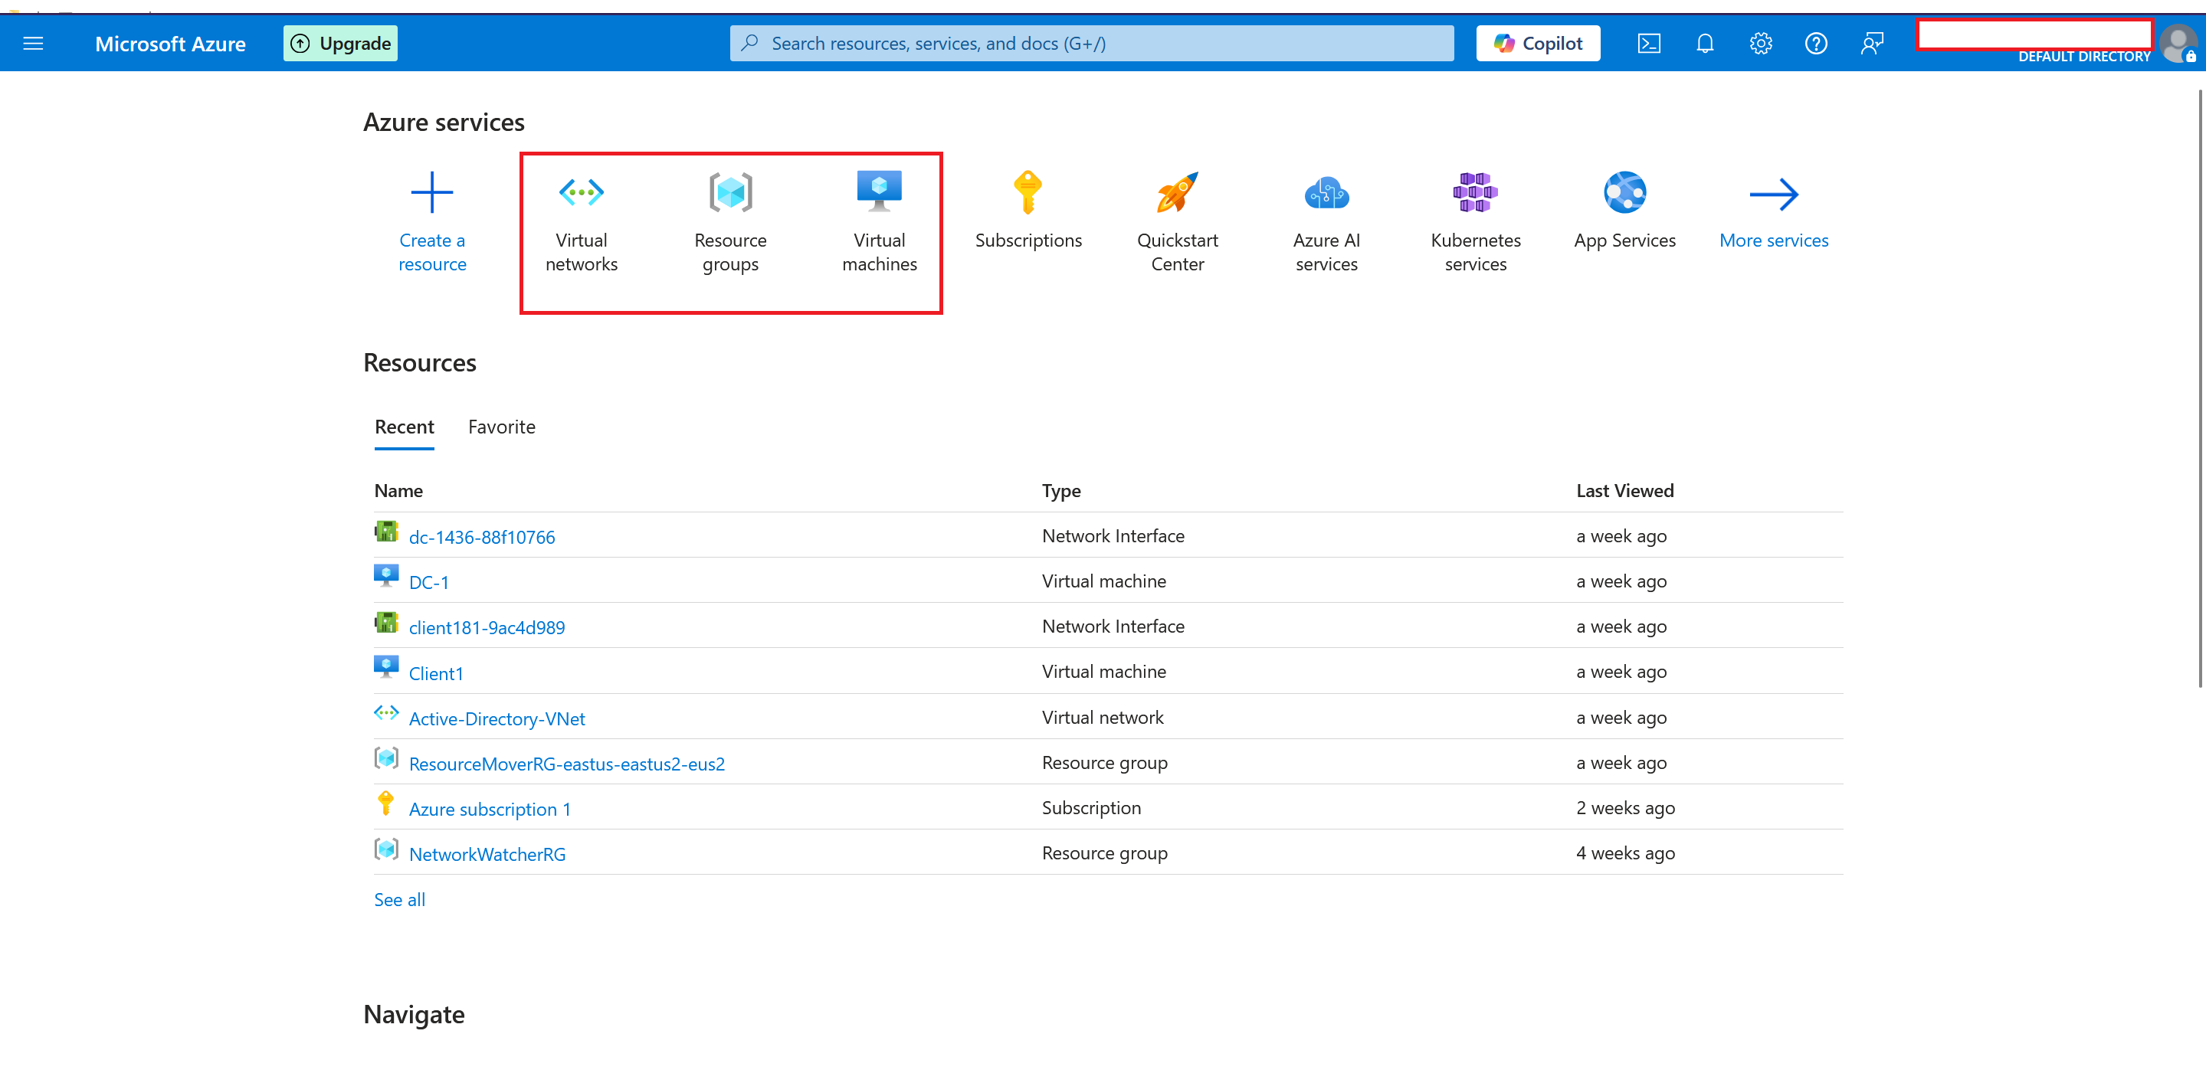The image size is (2206, 1070).
Task: Open the feedback icon
Action: tap(1871, 44)
